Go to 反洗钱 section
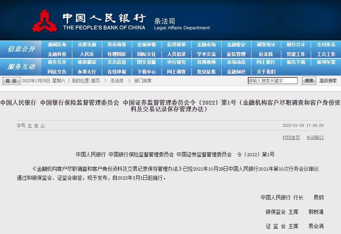Viewport: 341px width, 234px height. pos(266,54)
